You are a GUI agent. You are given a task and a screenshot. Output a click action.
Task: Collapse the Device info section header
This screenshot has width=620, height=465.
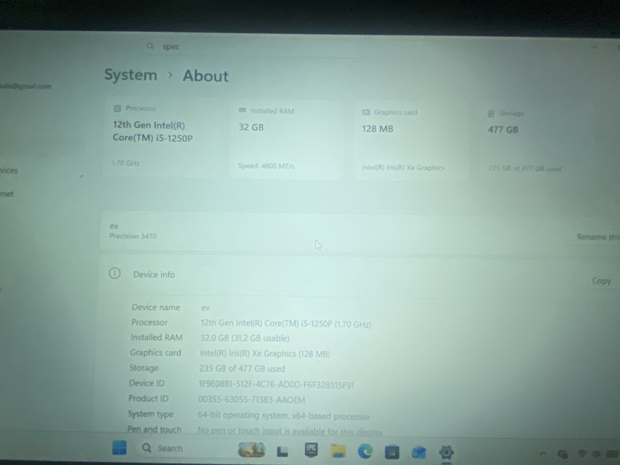tap(358, 276)
